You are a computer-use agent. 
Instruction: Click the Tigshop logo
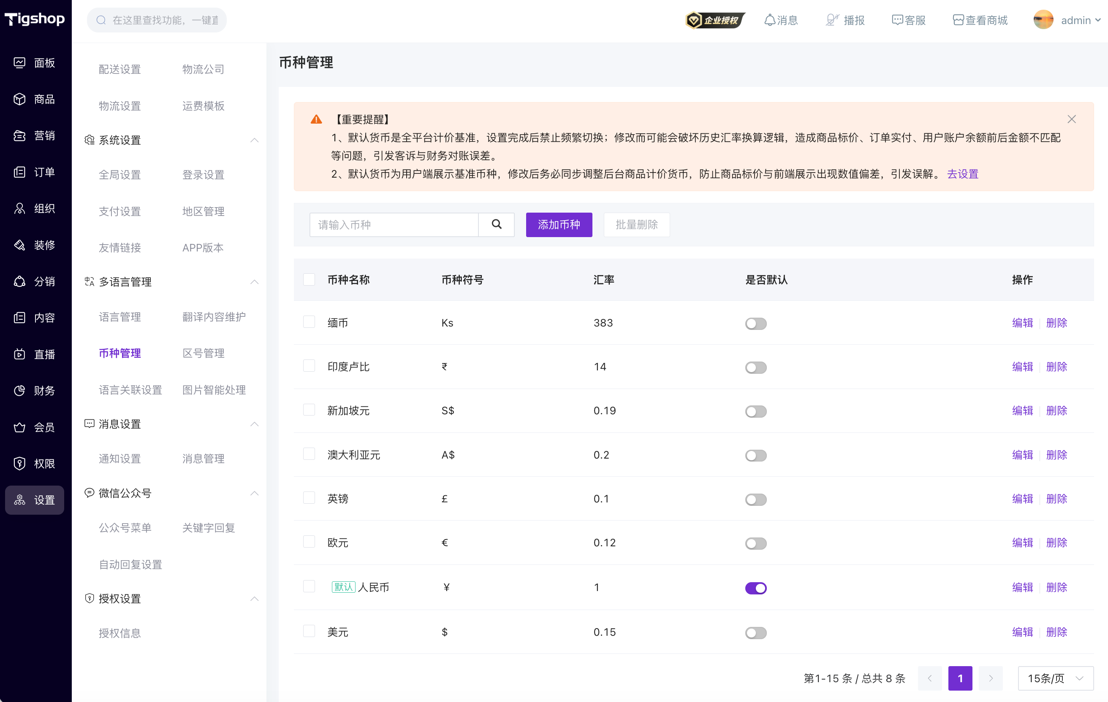[35, 19]
